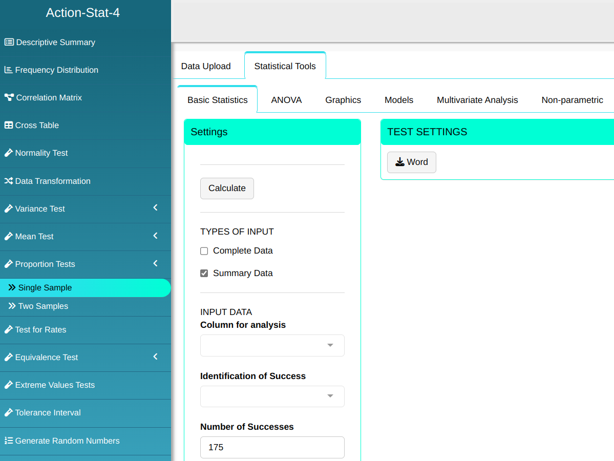
Task: Expand the Equivalence Test submenu chevron
Action: coord(156,357)
